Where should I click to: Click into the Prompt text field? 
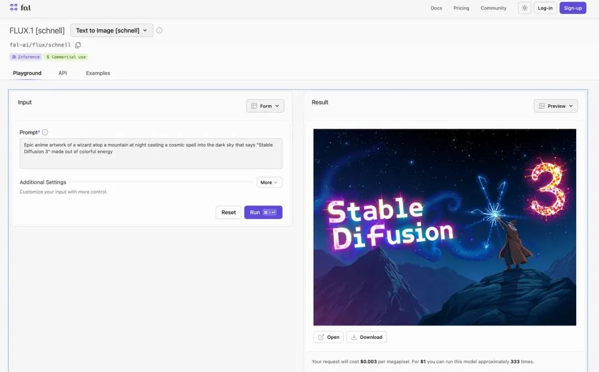(x=151, y=153)
